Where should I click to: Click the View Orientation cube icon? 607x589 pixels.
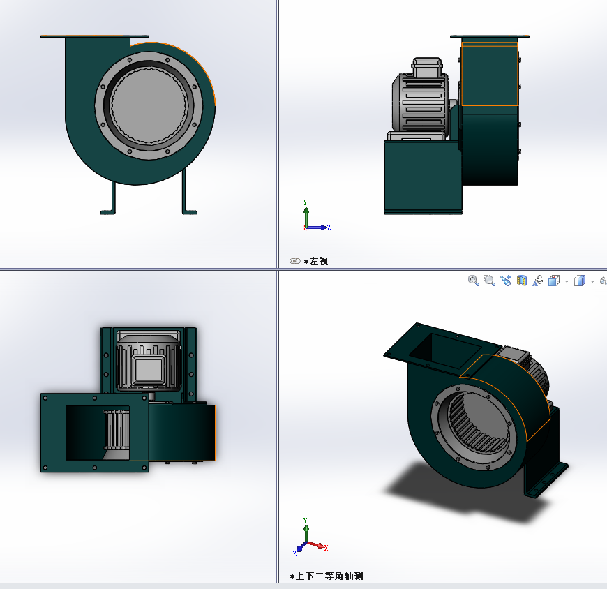click(x=554, y=281)
